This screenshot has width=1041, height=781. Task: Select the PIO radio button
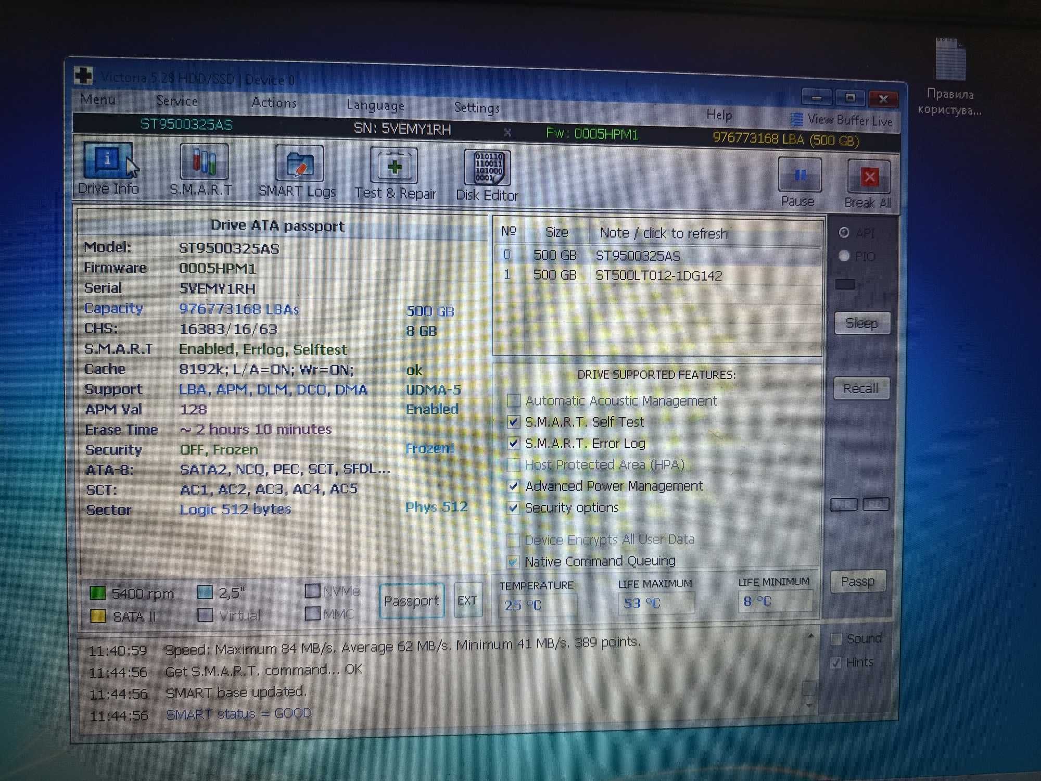click(844, 256)
